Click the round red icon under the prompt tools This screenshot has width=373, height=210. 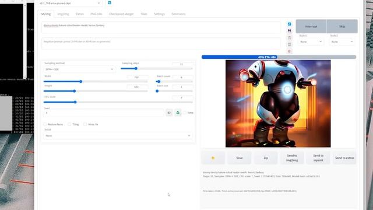(x=289, y=51)
